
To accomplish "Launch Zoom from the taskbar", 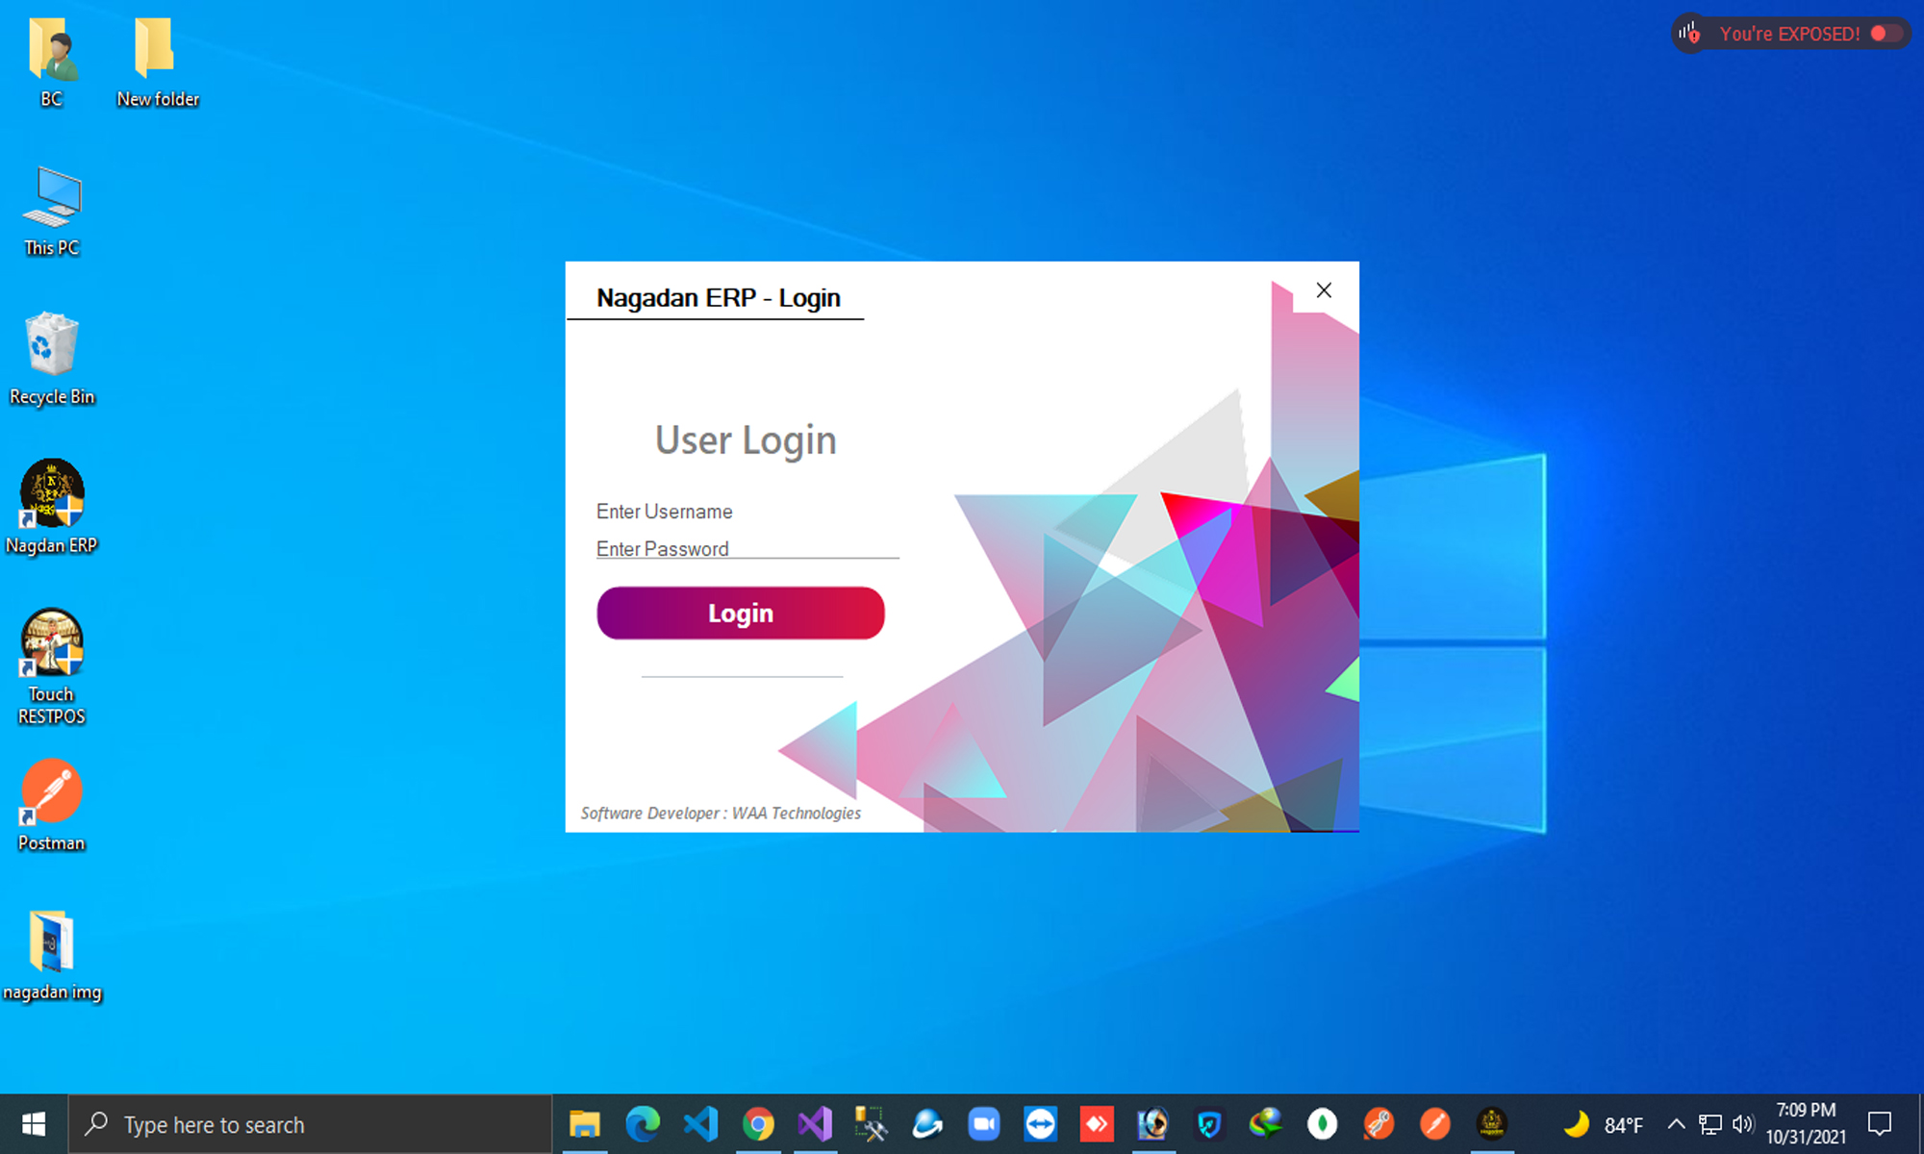I will (x=983, y=1124).
